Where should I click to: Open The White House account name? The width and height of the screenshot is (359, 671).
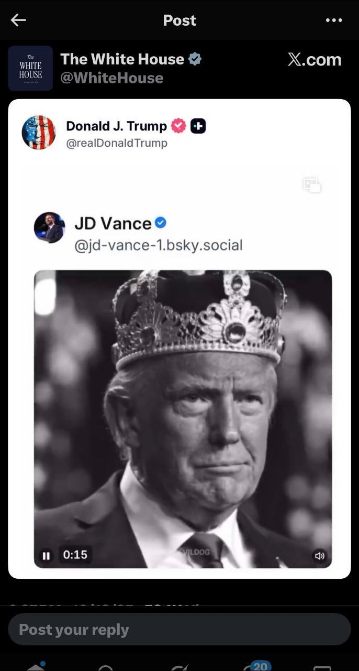pyautogui.click(x=122, y=59)
